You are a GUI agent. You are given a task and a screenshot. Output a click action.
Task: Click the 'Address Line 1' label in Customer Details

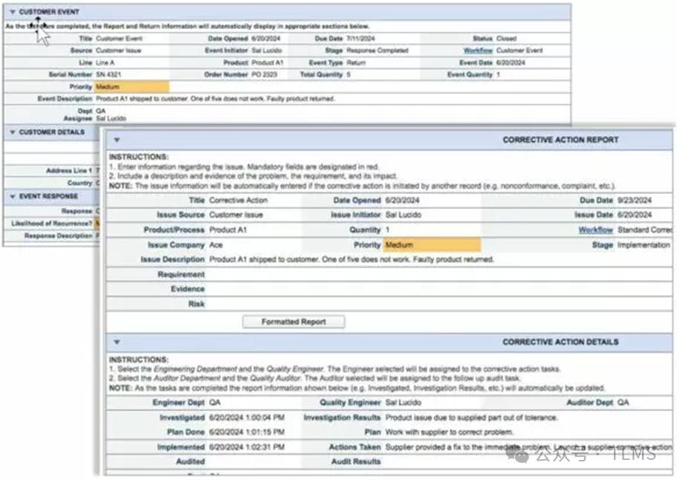[x=69, y=170]
